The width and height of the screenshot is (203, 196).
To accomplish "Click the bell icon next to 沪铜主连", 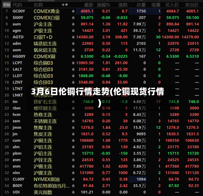I will (73, 140).
